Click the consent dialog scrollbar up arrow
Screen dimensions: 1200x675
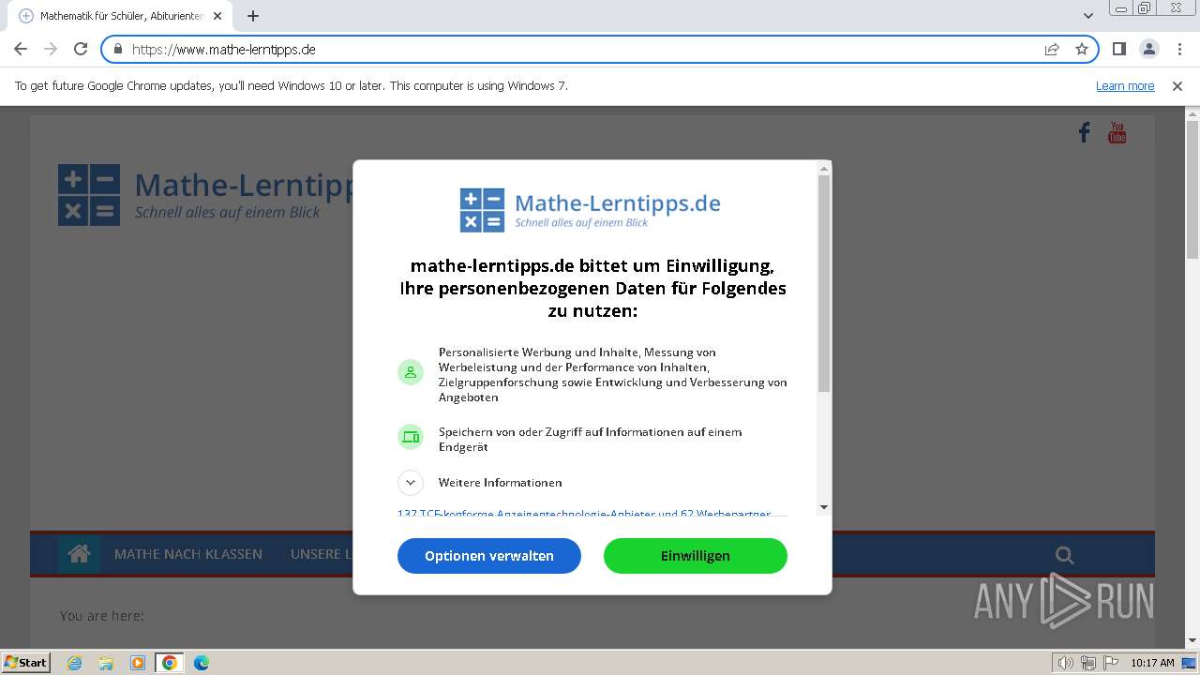click(824, 169)
